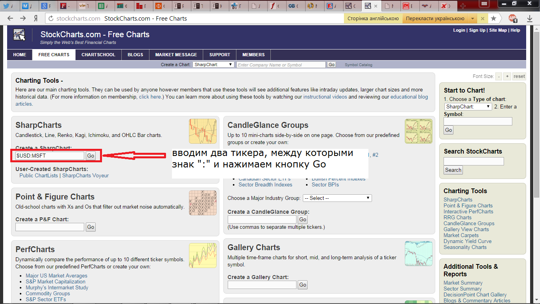Open the Sector Breadth Indexes link
Viewport: 540px width, 304px height.
(265, 184)
